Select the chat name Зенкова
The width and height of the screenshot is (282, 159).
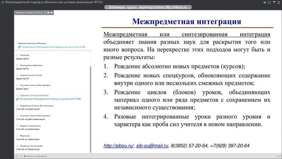[25, 55]
